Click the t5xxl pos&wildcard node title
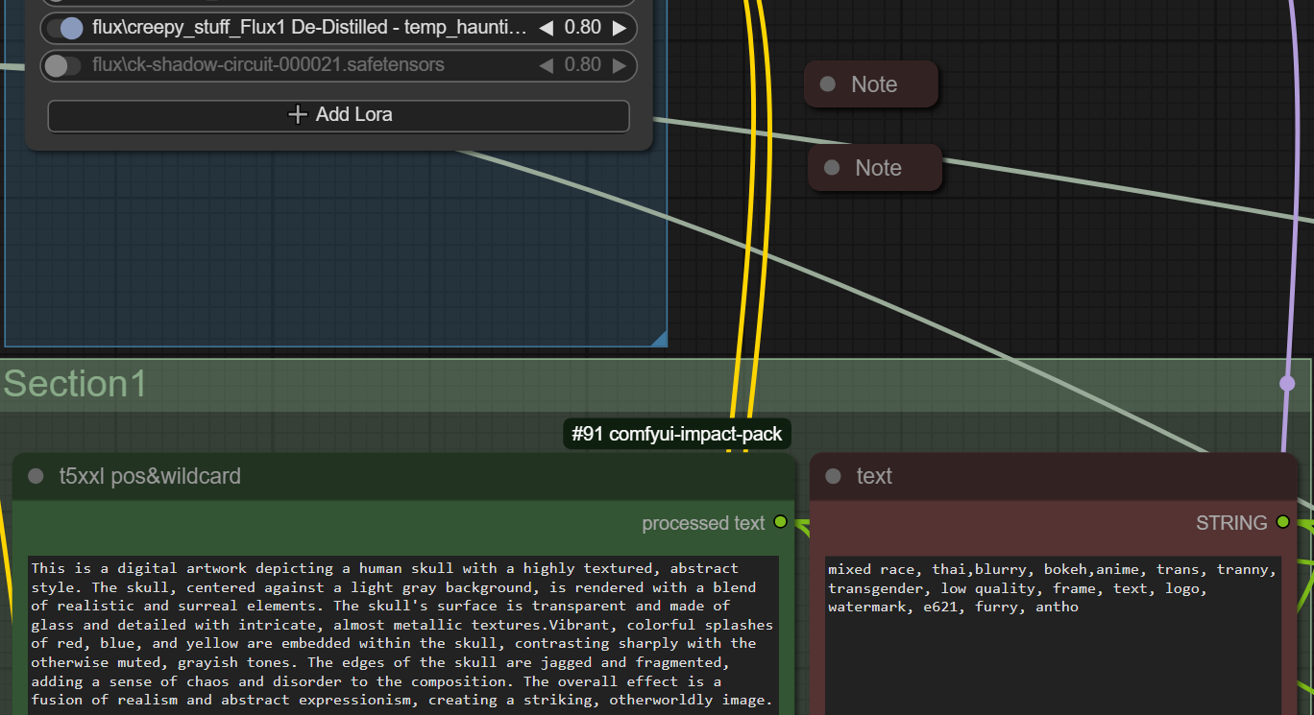 click(x=150, y=476)
